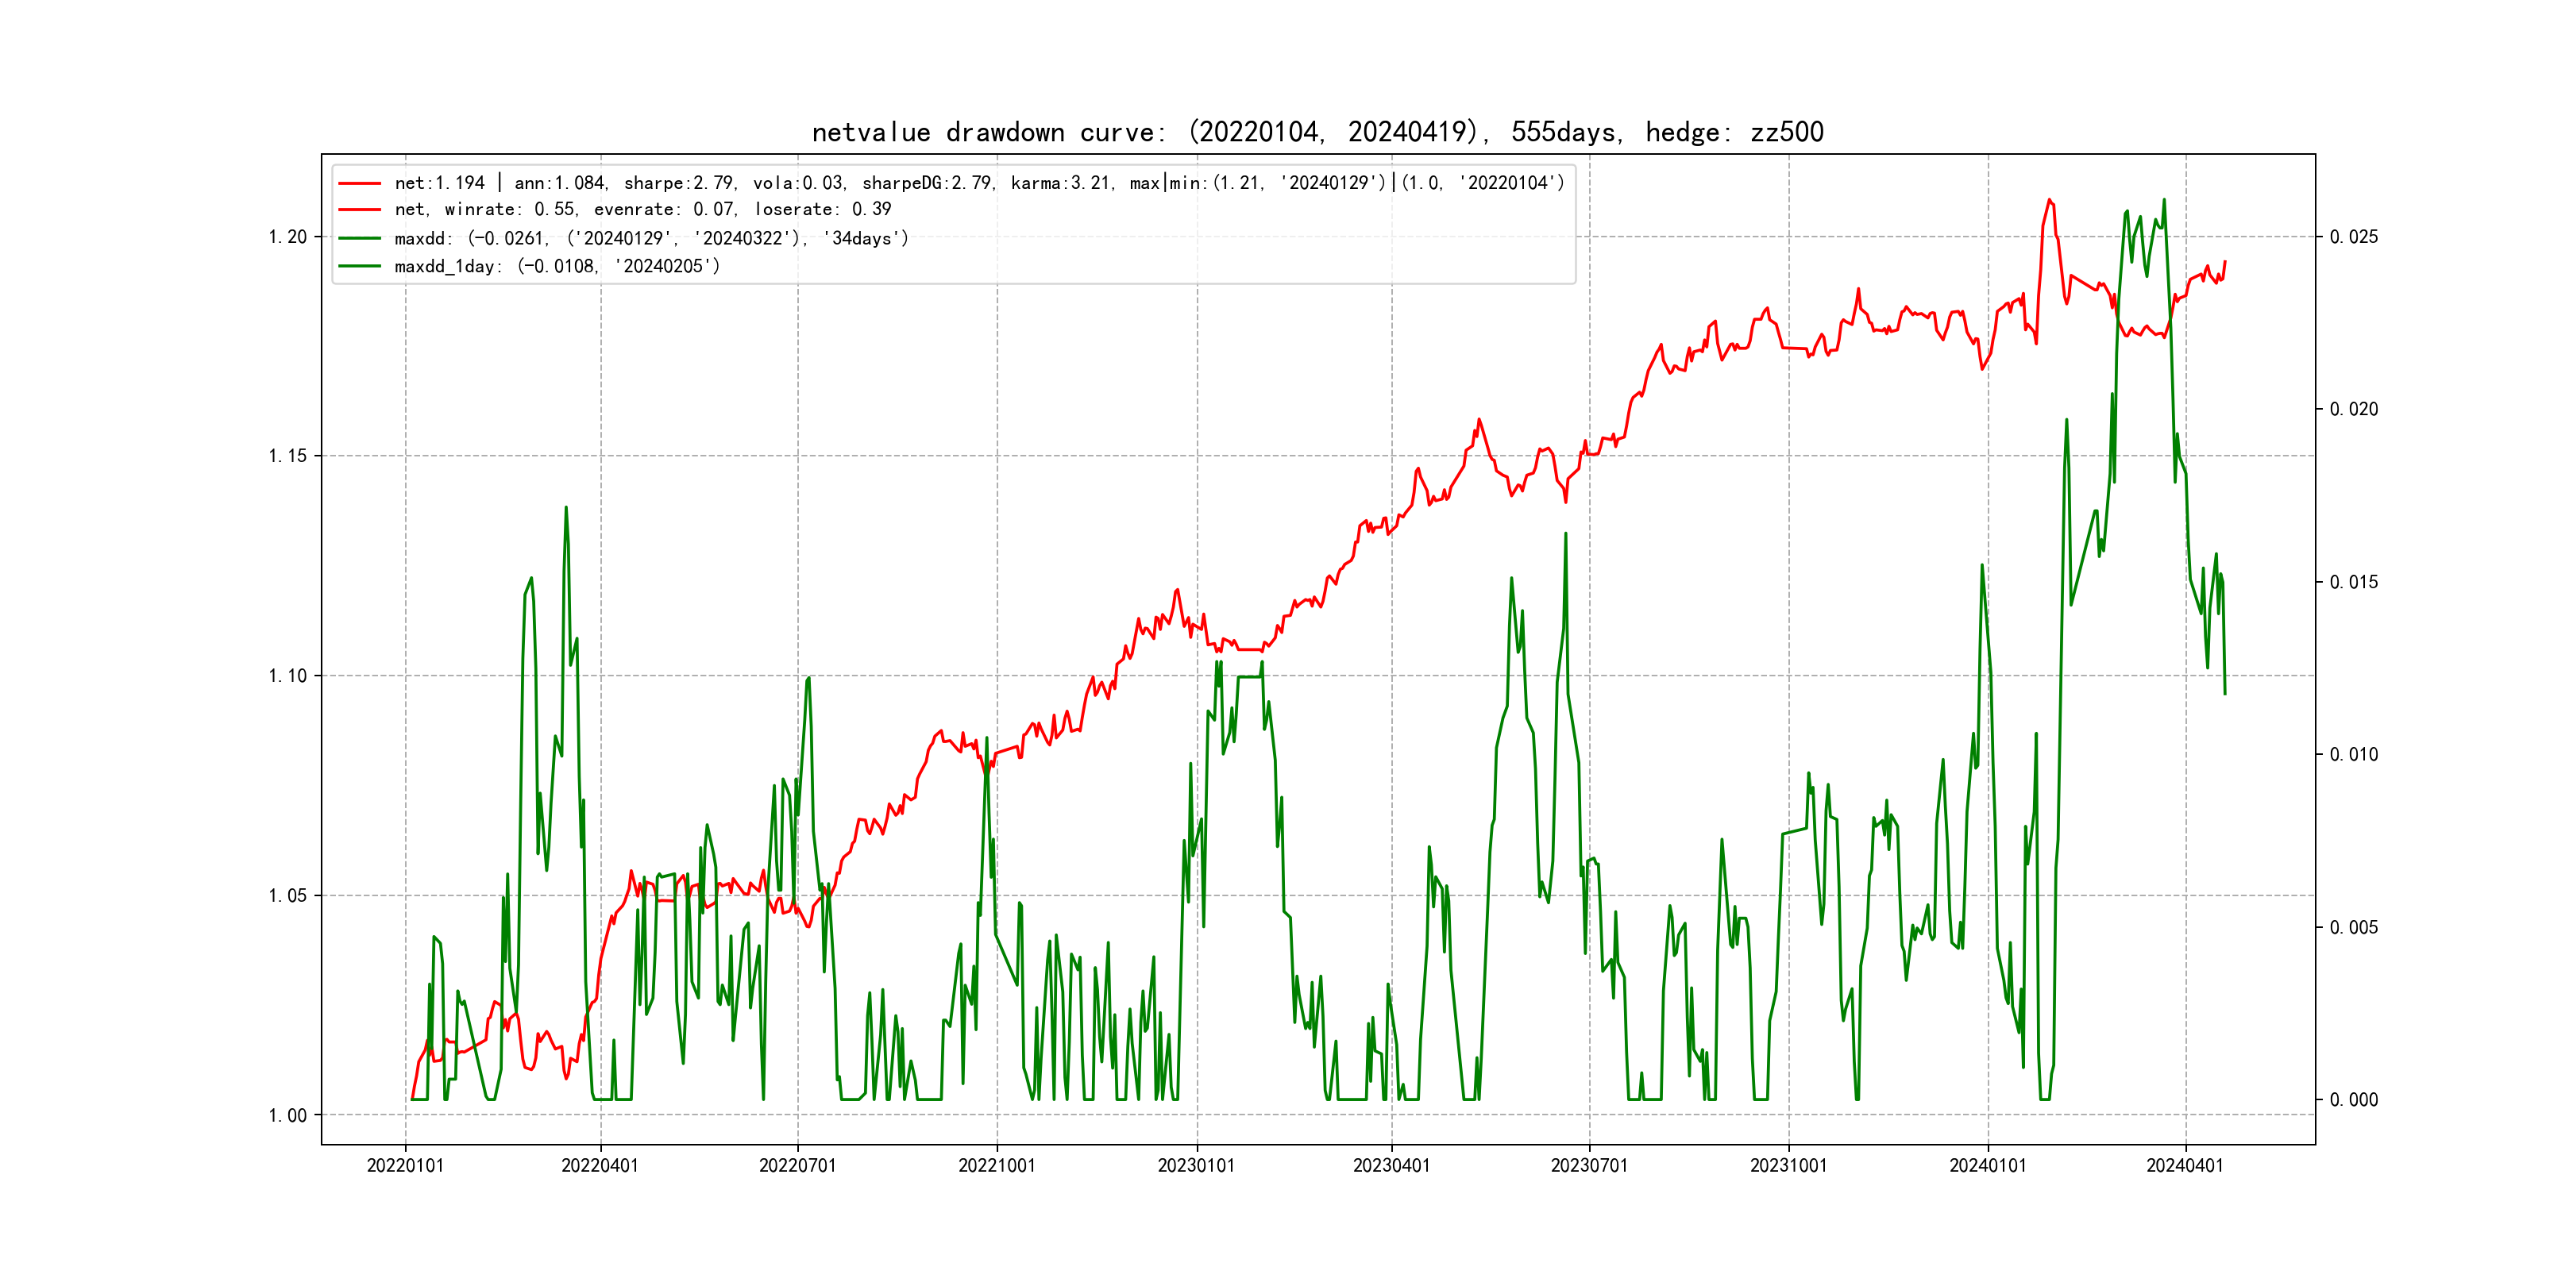The width and height of the screenshot is (2573, 1286).
Task: Click the red net:1.194 legend line
Action: point(360,183)
